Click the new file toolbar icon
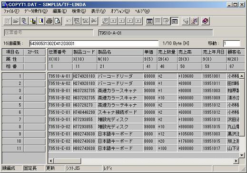Image resolution: width=247 pixels, height=173 pixels. click(x=8, y=21)
